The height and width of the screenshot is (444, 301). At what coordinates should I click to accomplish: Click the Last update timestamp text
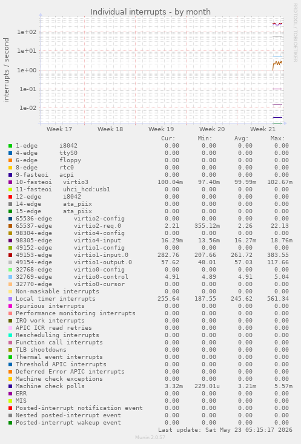point(225,430)
